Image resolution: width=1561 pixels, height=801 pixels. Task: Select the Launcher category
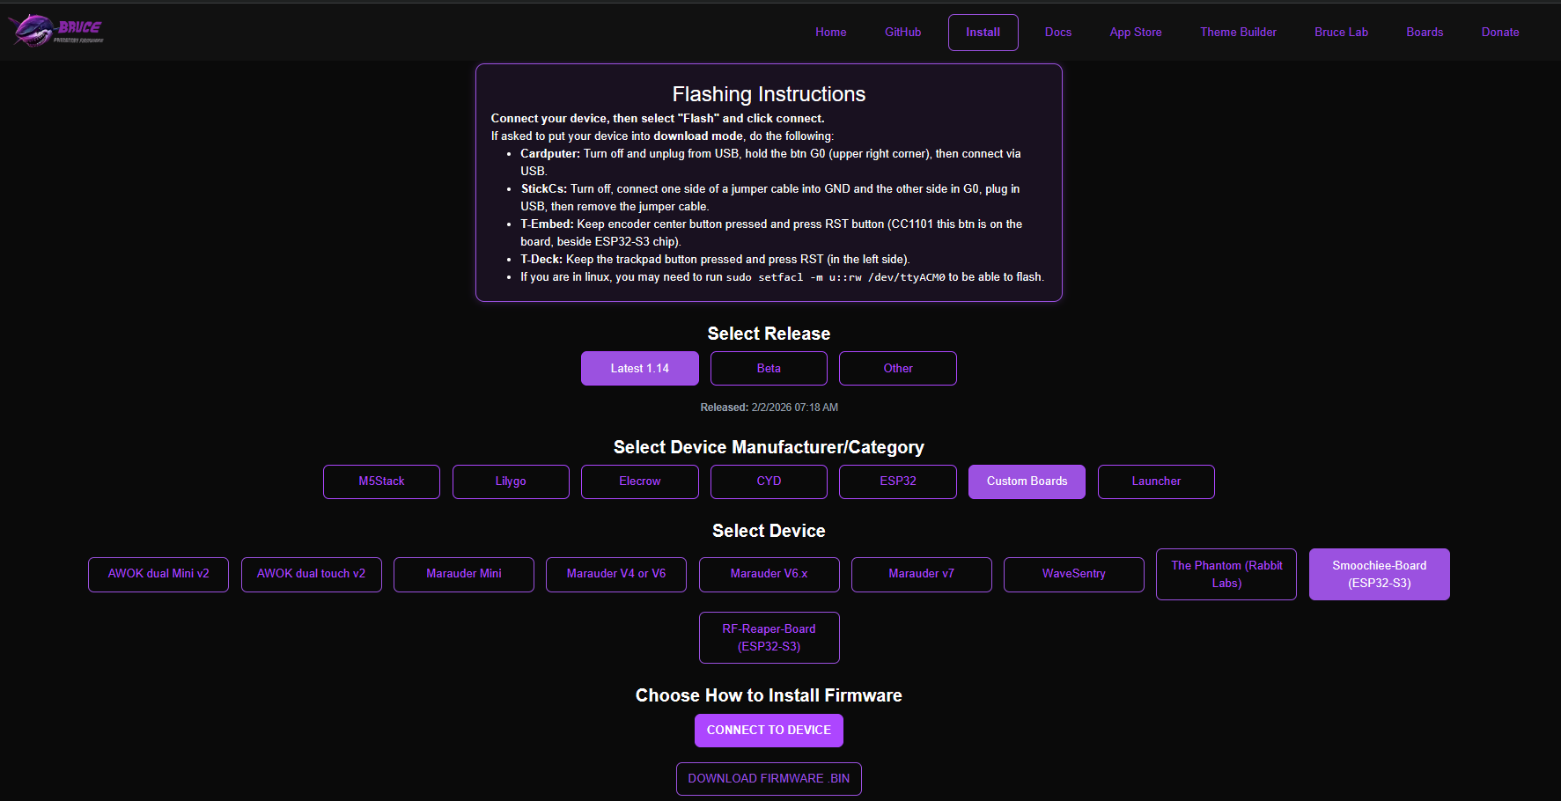coord(1156,481)
